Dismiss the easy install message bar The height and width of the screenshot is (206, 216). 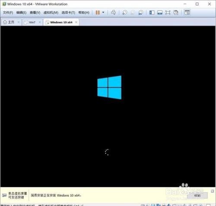pyautogui.click(x=213, y=191)
